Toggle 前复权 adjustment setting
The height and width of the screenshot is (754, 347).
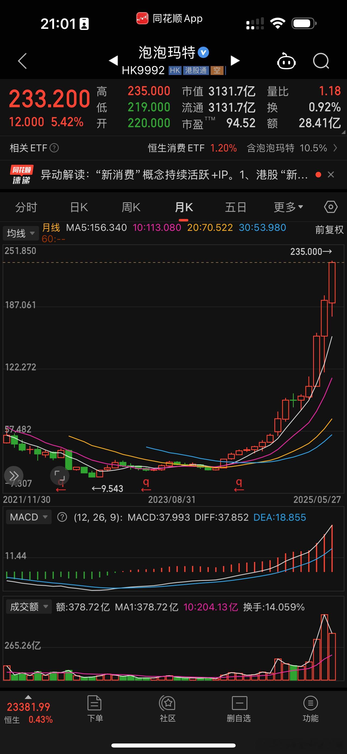[330, 230]
